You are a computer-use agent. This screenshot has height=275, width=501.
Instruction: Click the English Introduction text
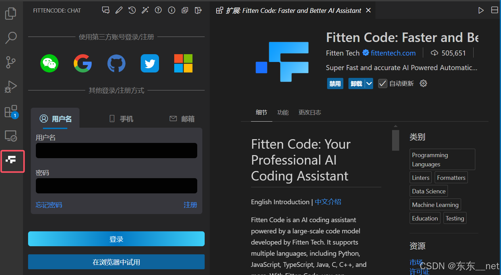click(x=280, y=202)
